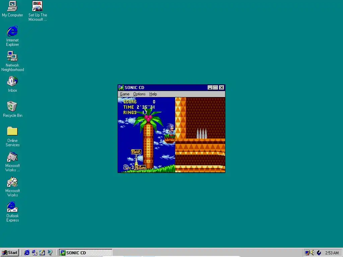Open the Game menu in Sonic CD
343x257 pixels.
coord(125,94)
